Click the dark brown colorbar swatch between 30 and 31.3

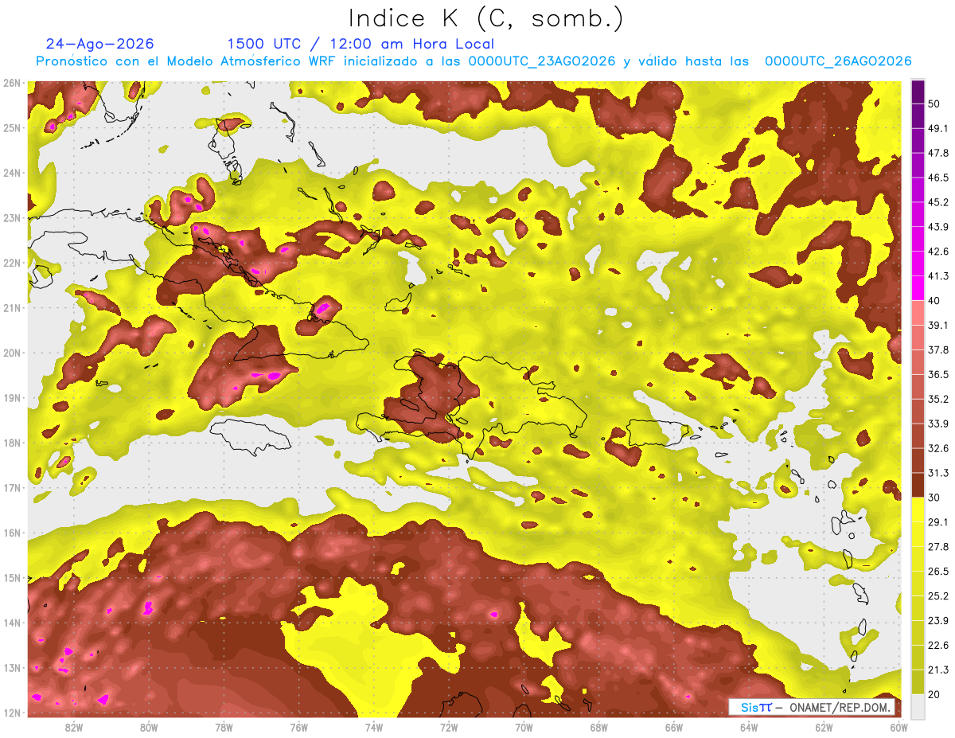coord(918,485)
